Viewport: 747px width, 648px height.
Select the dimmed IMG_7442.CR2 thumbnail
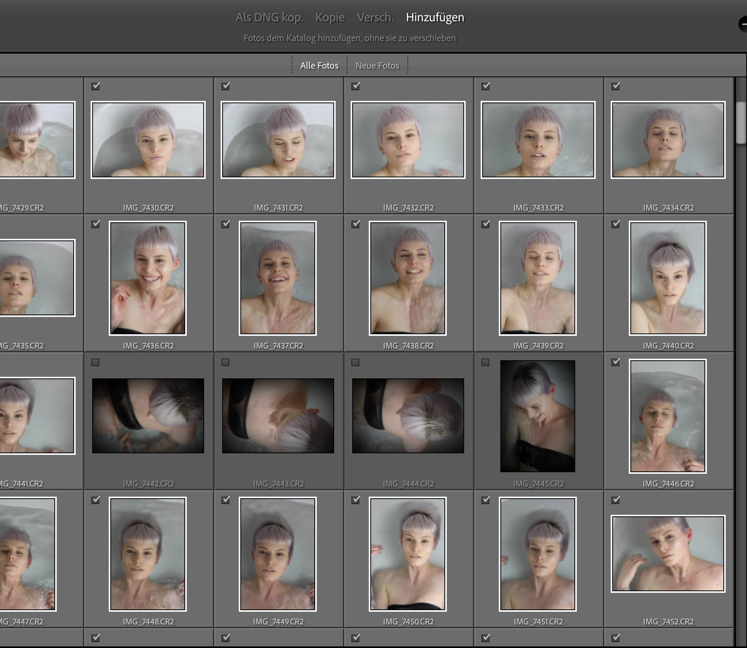(148, 416)
